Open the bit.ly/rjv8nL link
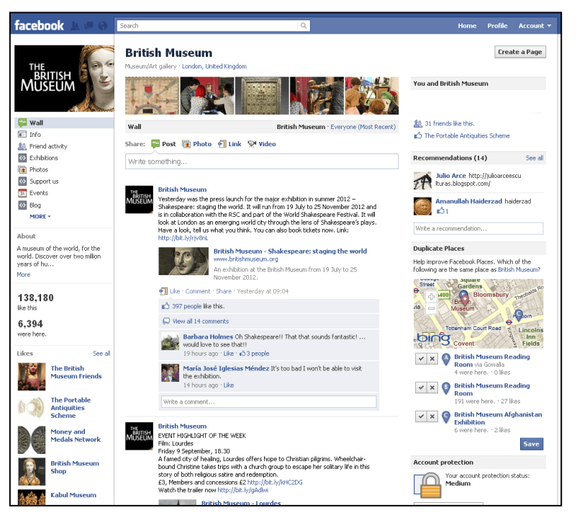 (x=183, y=238)
